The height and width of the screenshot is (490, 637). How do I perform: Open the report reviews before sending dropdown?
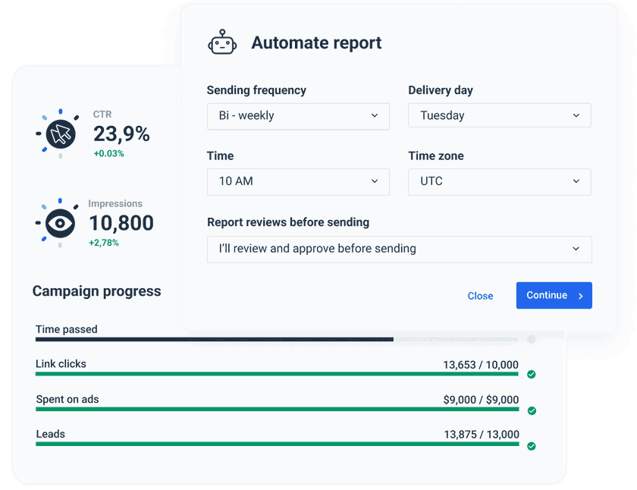pos(400,249)
